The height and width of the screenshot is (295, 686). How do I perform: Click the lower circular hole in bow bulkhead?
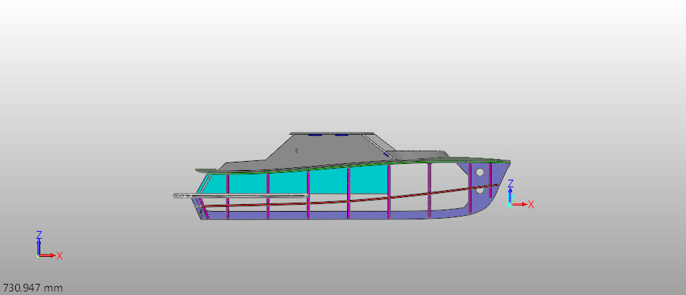point(480,189)
